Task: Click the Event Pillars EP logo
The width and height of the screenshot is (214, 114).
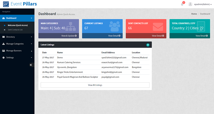Action: click(x=6, y=4)
